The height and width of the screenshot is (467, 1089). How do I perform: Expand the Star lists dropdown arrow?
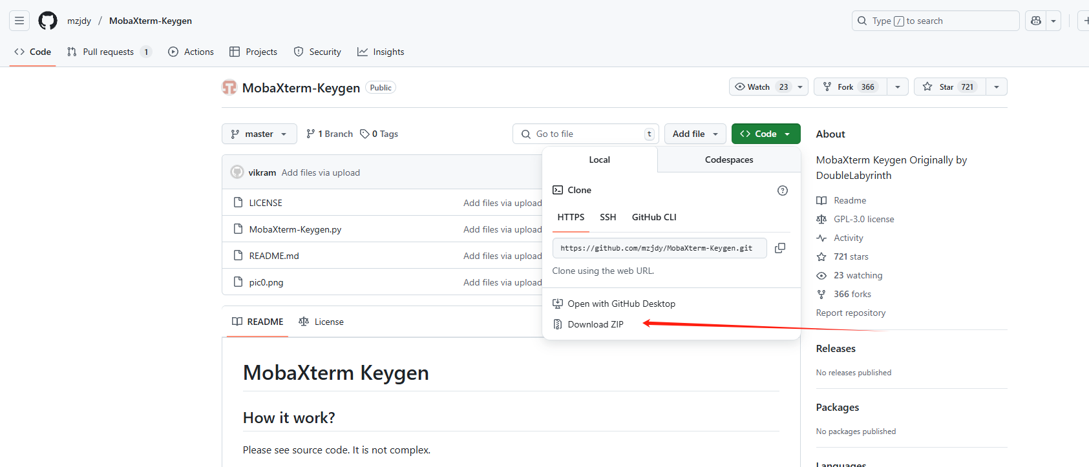click(997, 87)
